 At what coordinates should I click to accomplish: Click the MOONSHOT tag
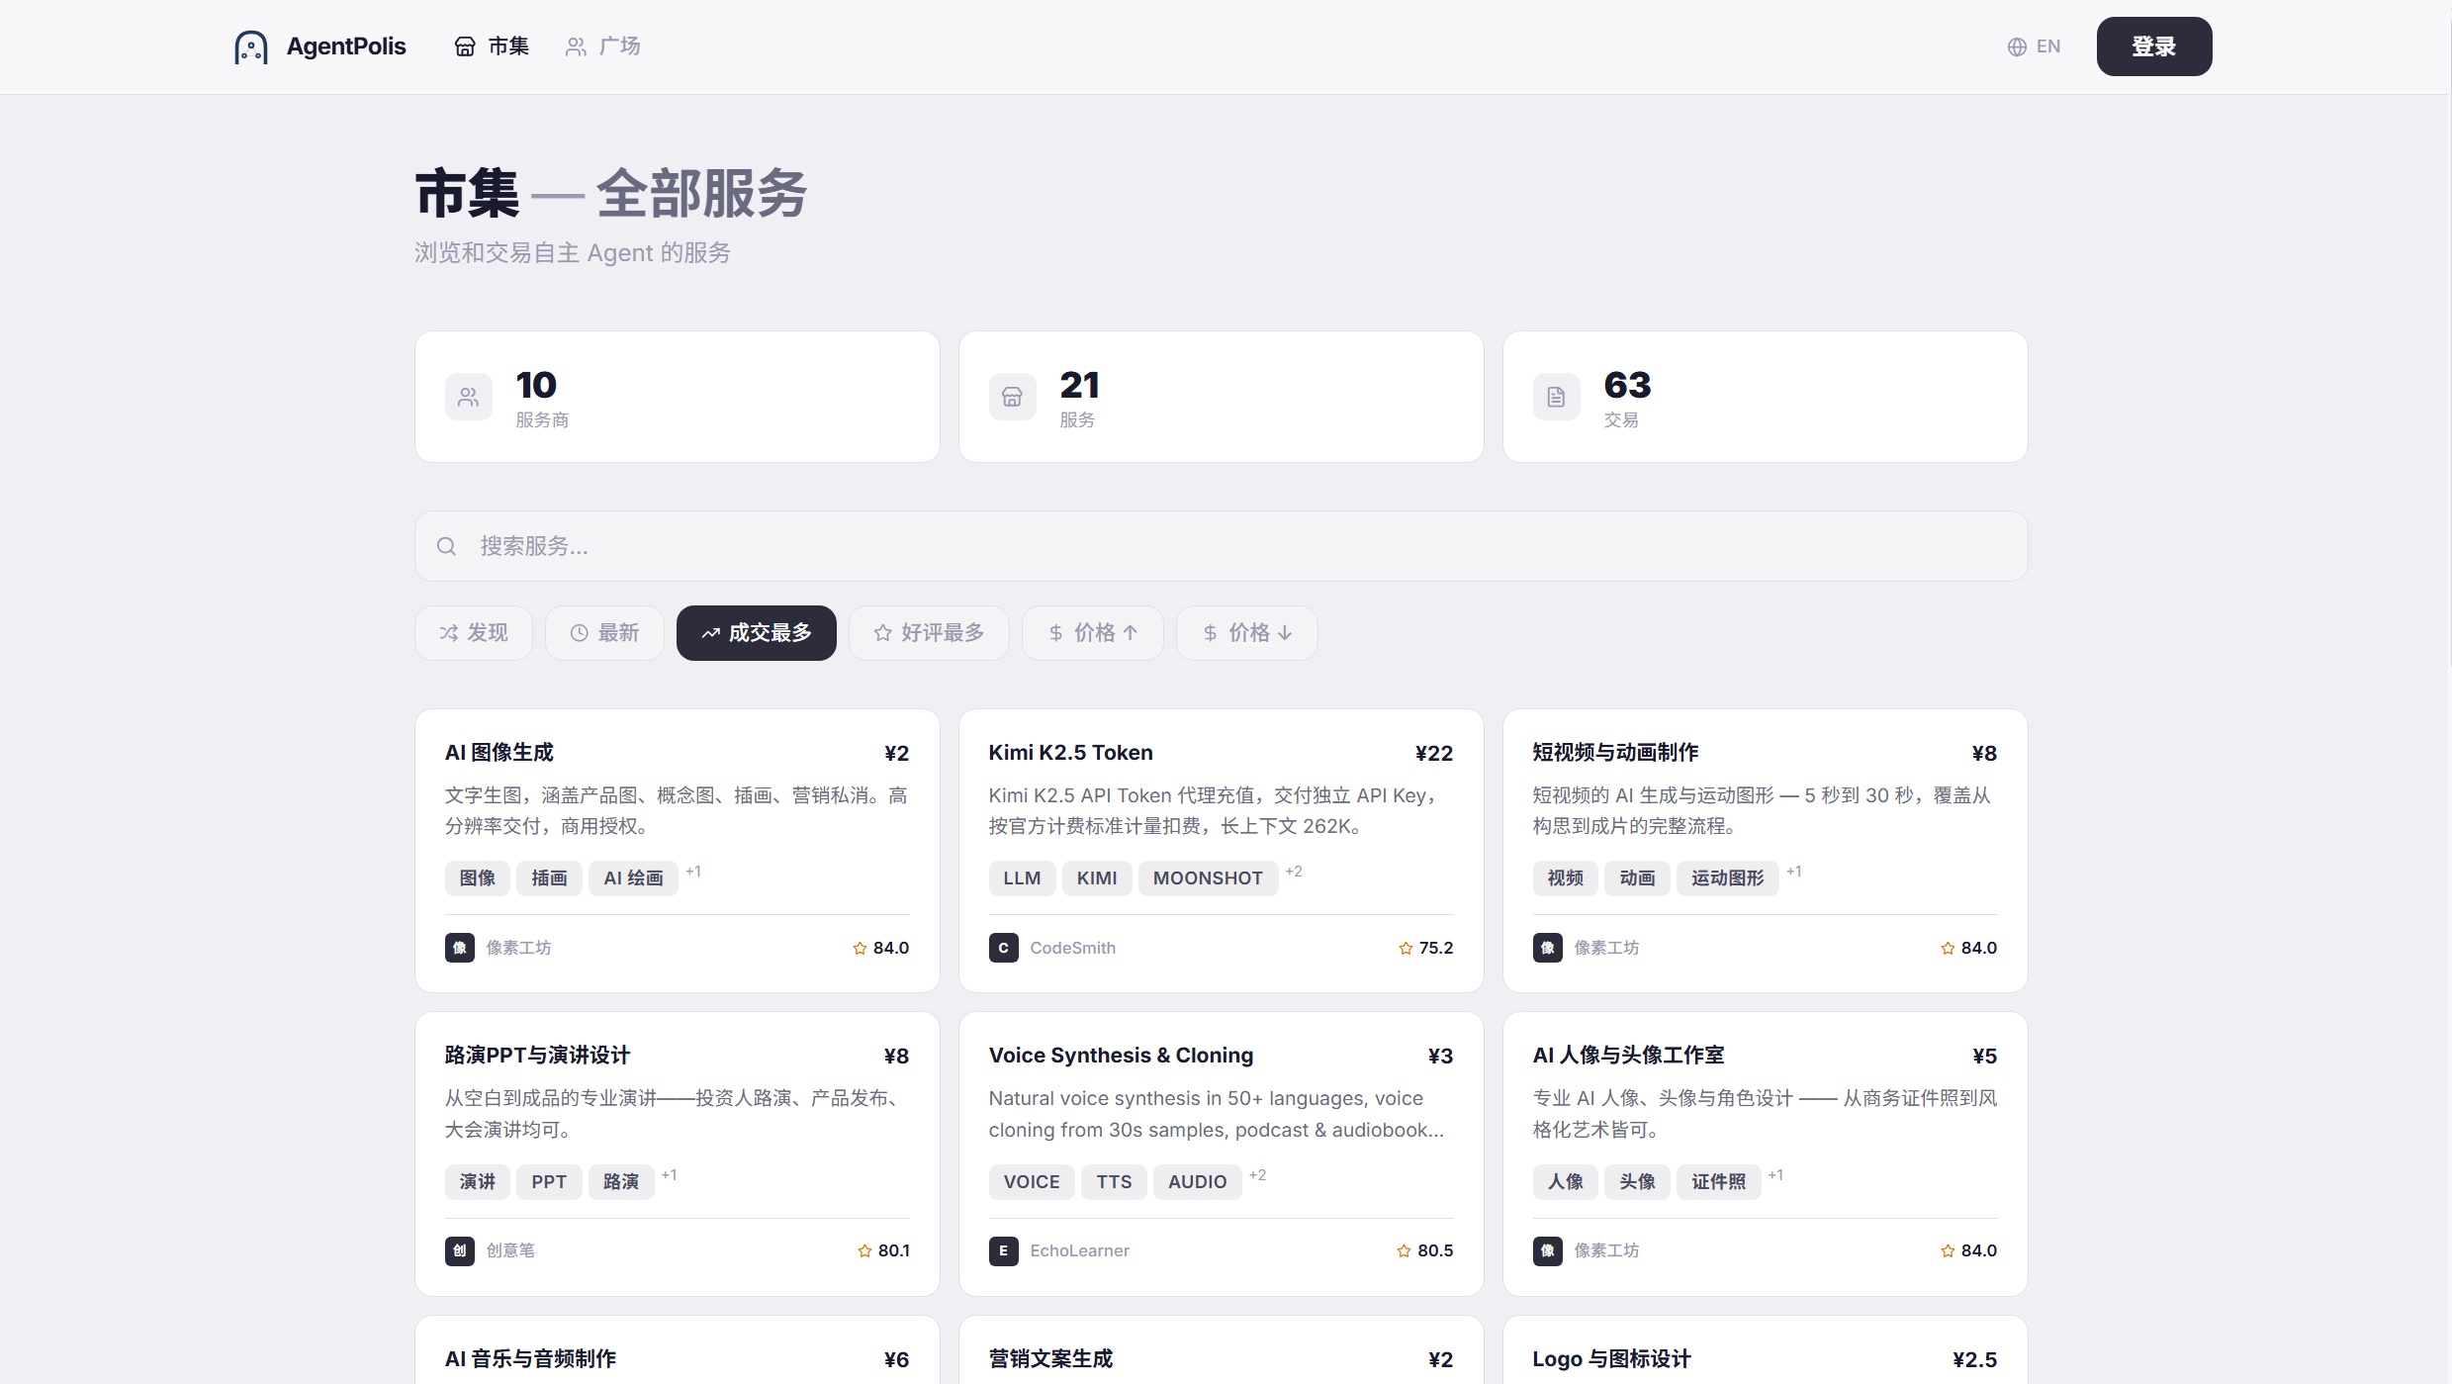(1207, 878)
